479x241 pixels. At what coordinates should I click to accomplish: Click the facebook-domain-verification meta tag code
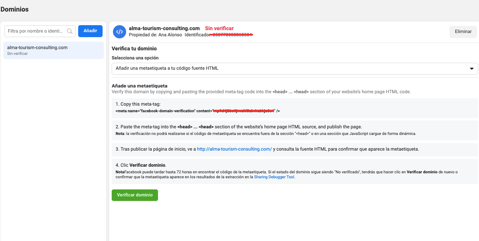[198, 111]
